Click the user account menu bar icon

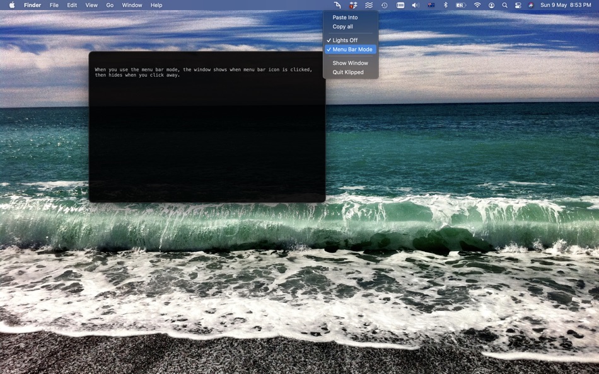491,5
